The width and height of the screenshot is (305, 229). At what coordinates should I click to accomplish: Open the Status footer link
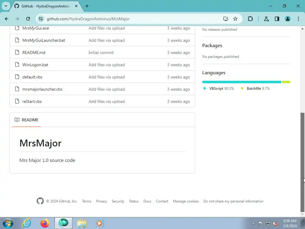pyautogui.click(x=134, y=201)
